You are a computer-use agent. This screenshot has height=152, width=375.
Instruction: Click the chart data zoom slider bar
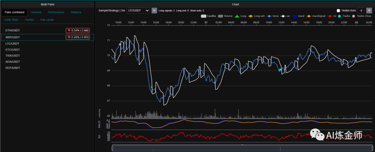click(242, 148)
